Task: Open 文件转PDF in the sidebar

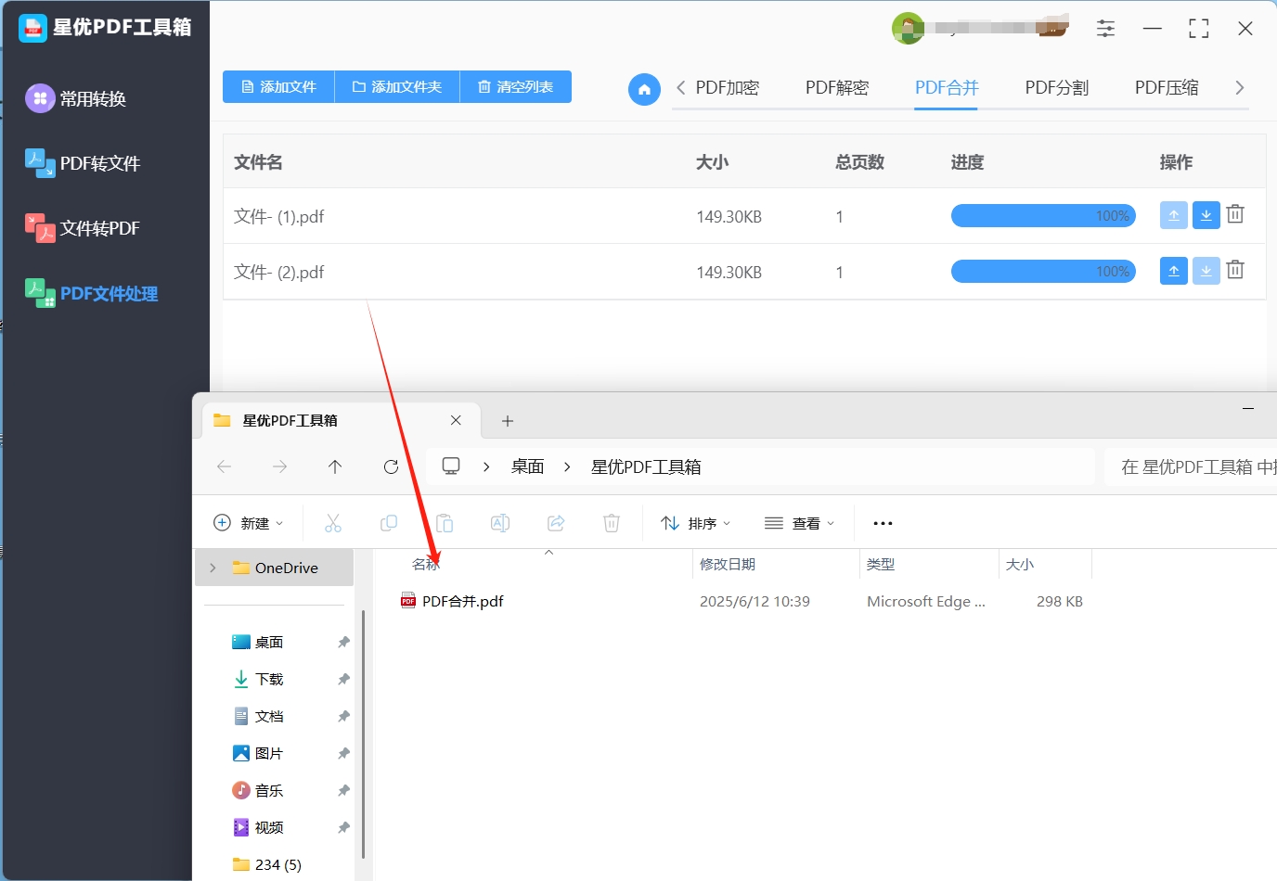Action: (83, 228)
